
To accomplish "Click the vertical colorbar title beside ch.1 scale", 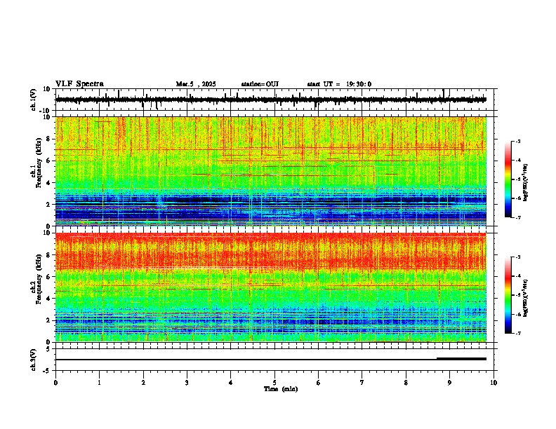I will pyautogui.click(x=526, y=182).
